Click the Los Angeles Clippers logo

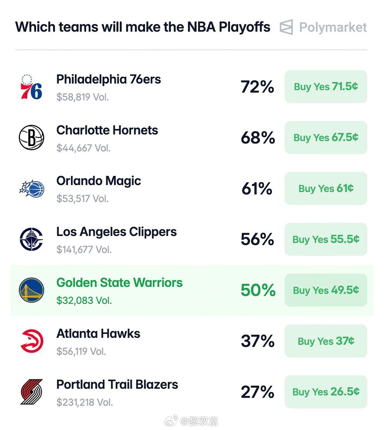pyautogui.click(x=31, y=239)
